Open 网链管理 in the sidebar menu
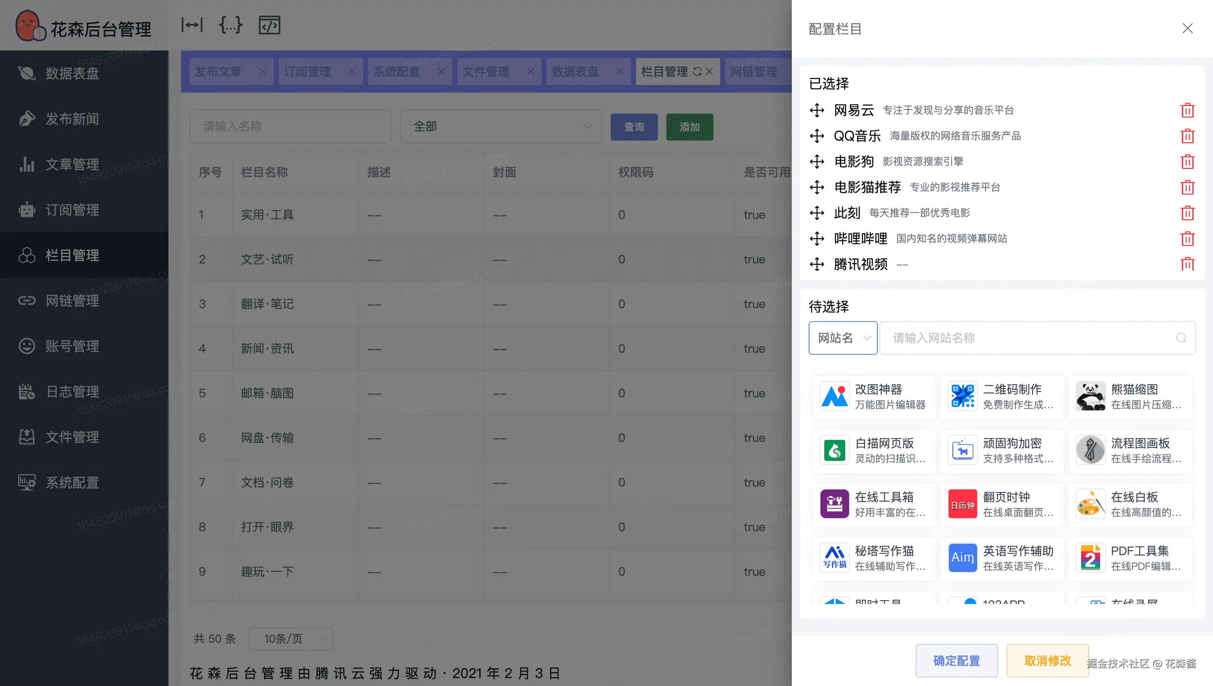Screen dimensions: 1213x686 point(72,300)
